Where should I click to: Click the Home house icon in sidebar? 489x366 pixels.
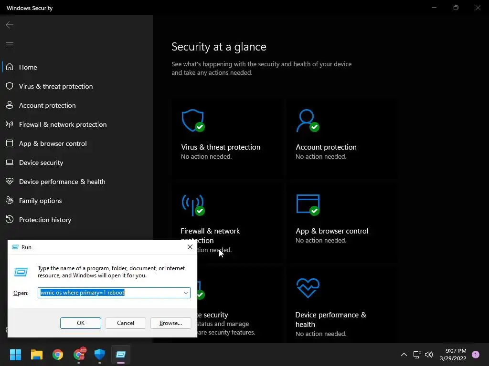point(10,67)
